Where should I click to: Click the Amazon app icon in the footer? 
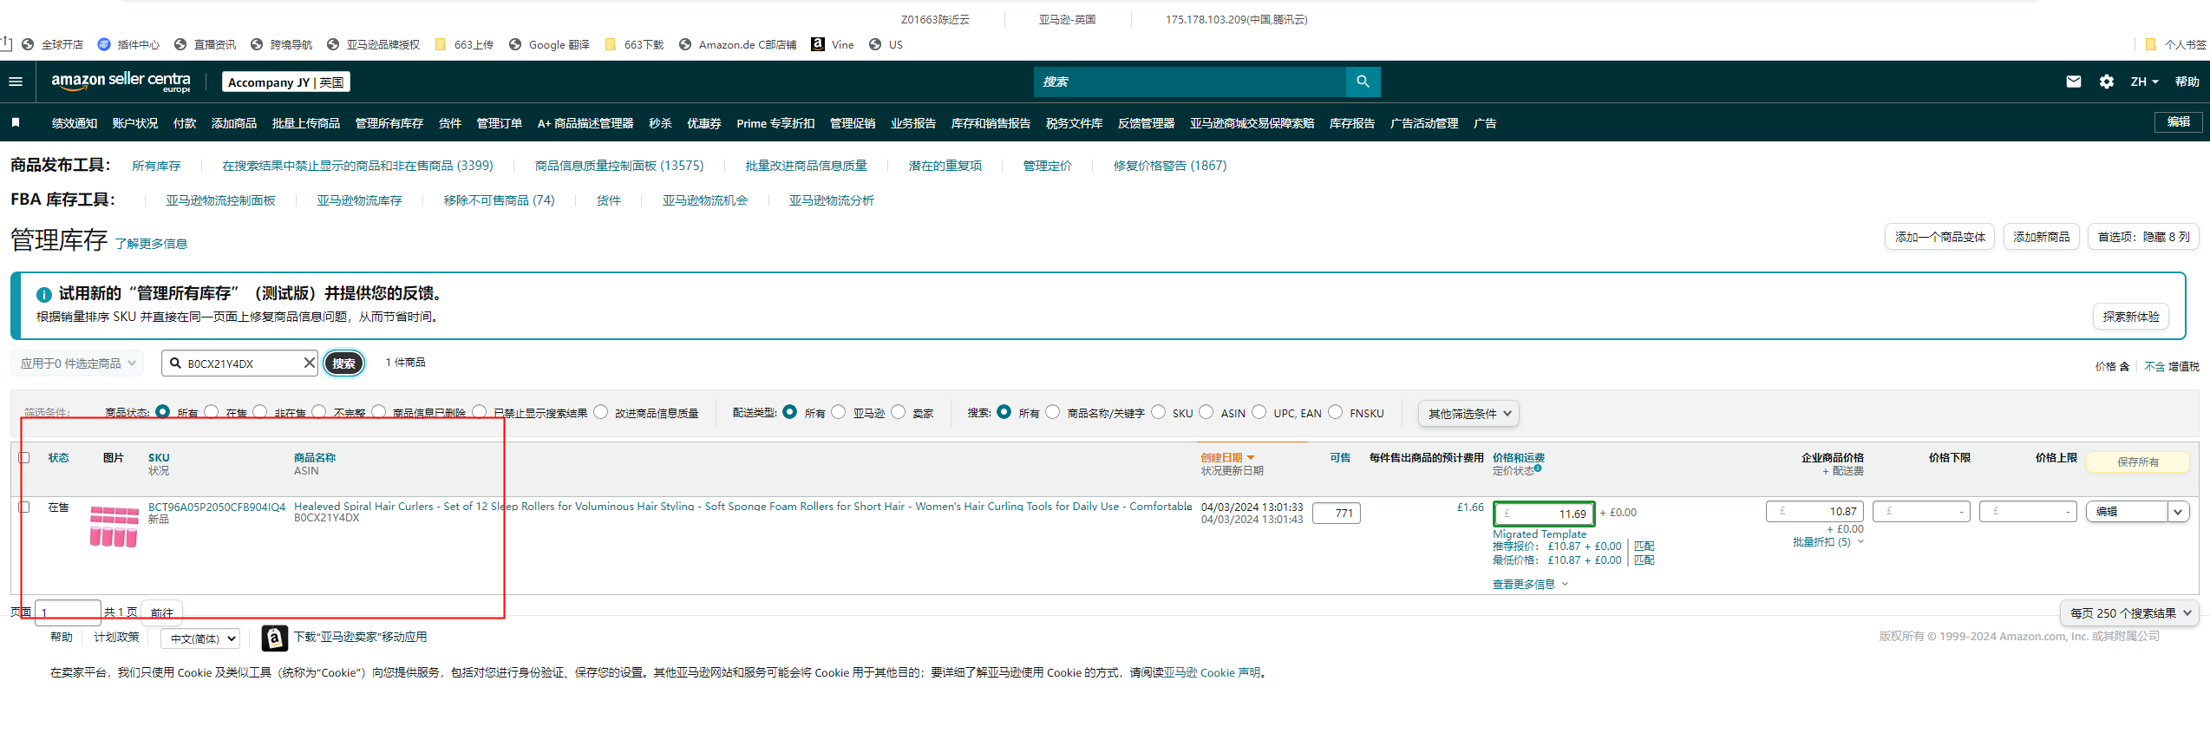(274, 638)
